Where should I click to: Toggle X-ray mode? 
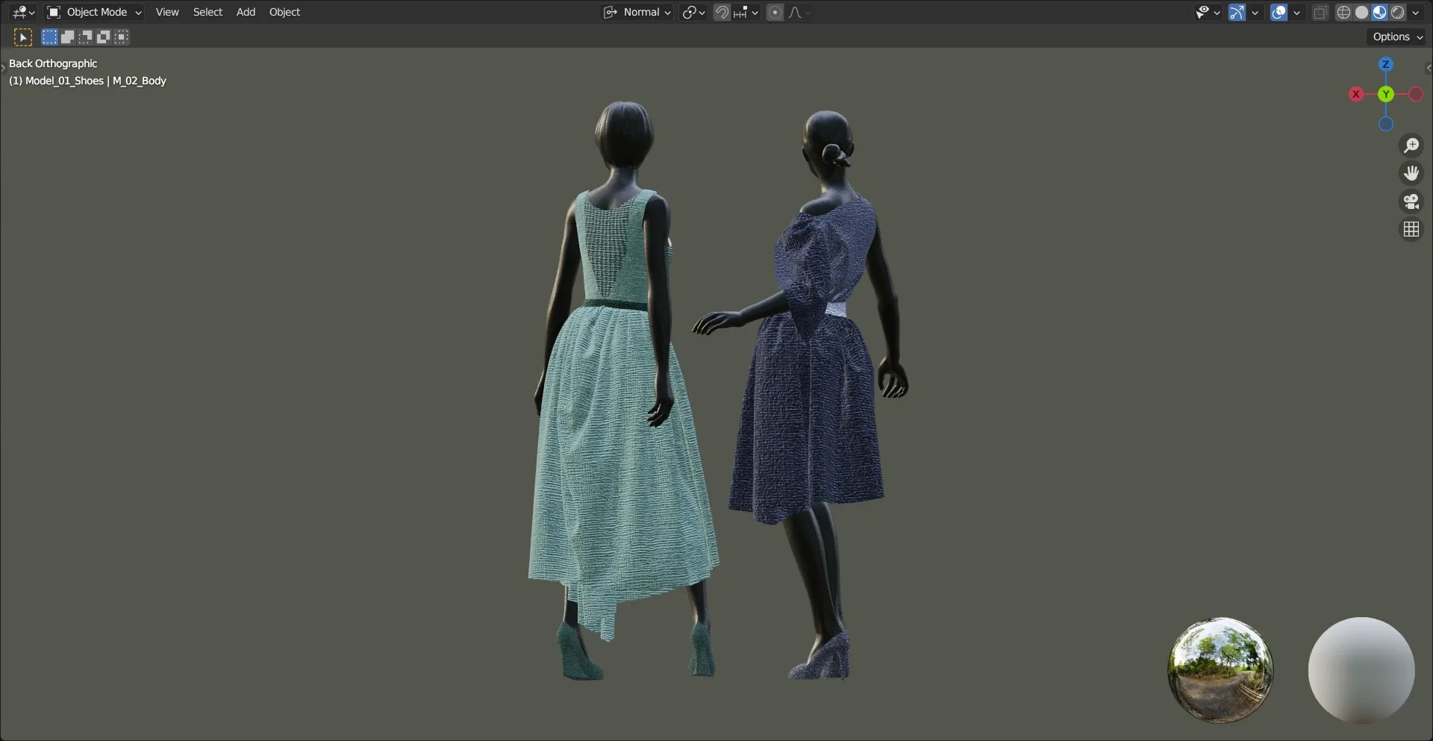click(x=1320, y=12)
